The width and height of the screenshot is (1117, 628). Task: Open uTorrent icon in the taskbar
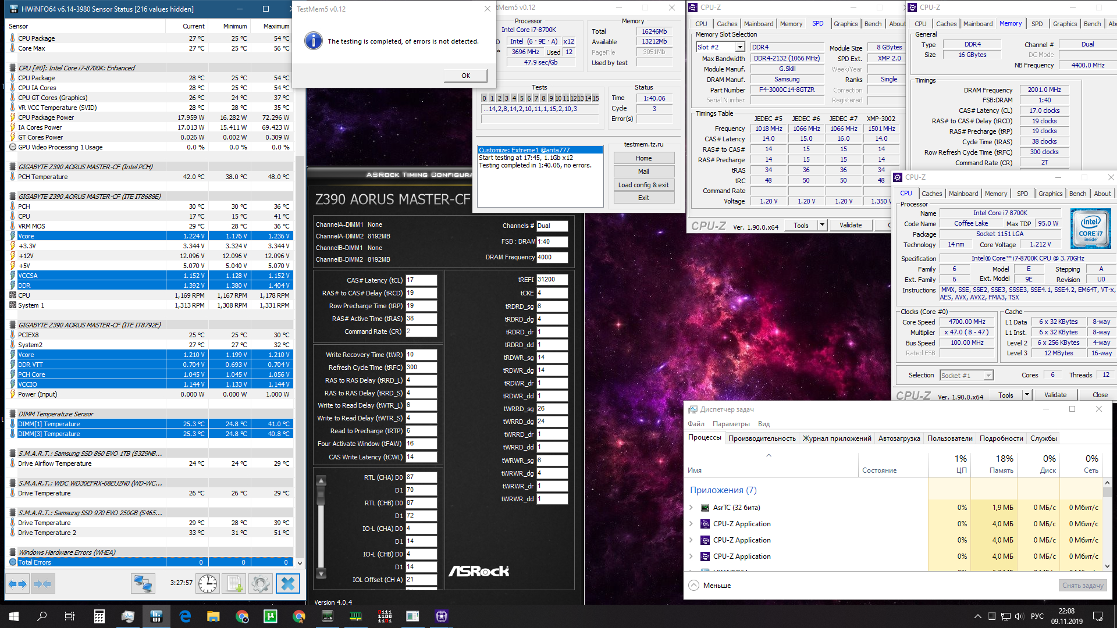click(270, 616)
